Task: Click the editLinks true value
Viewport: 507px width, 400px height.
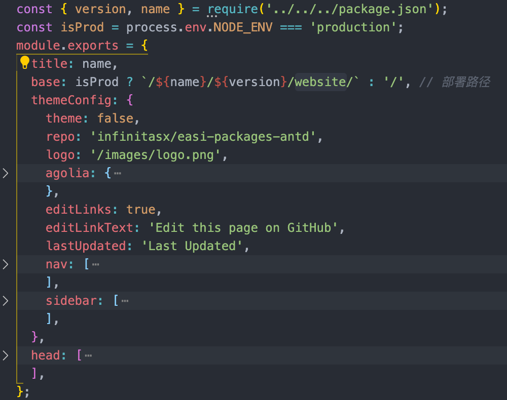Action: tap(141, 209)
